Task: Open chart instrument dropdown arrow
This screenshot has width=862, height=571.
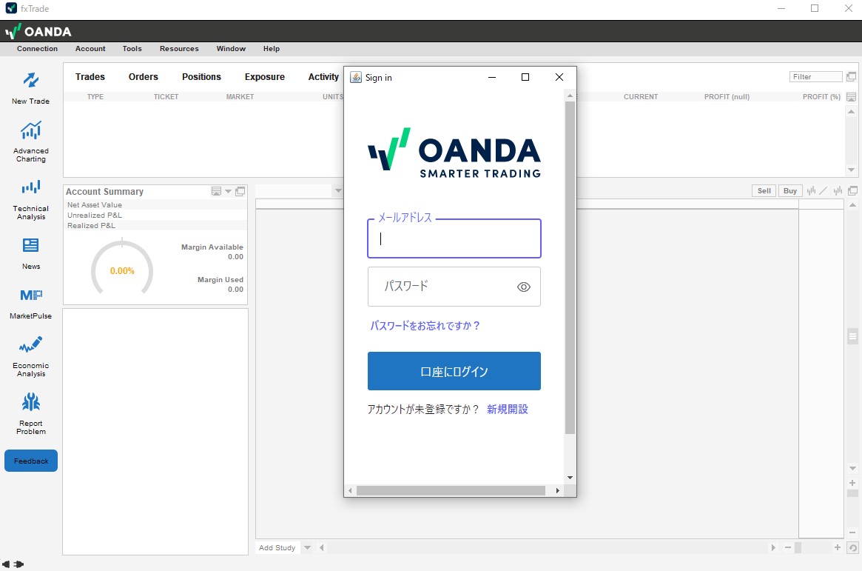Action: (338, 191)
